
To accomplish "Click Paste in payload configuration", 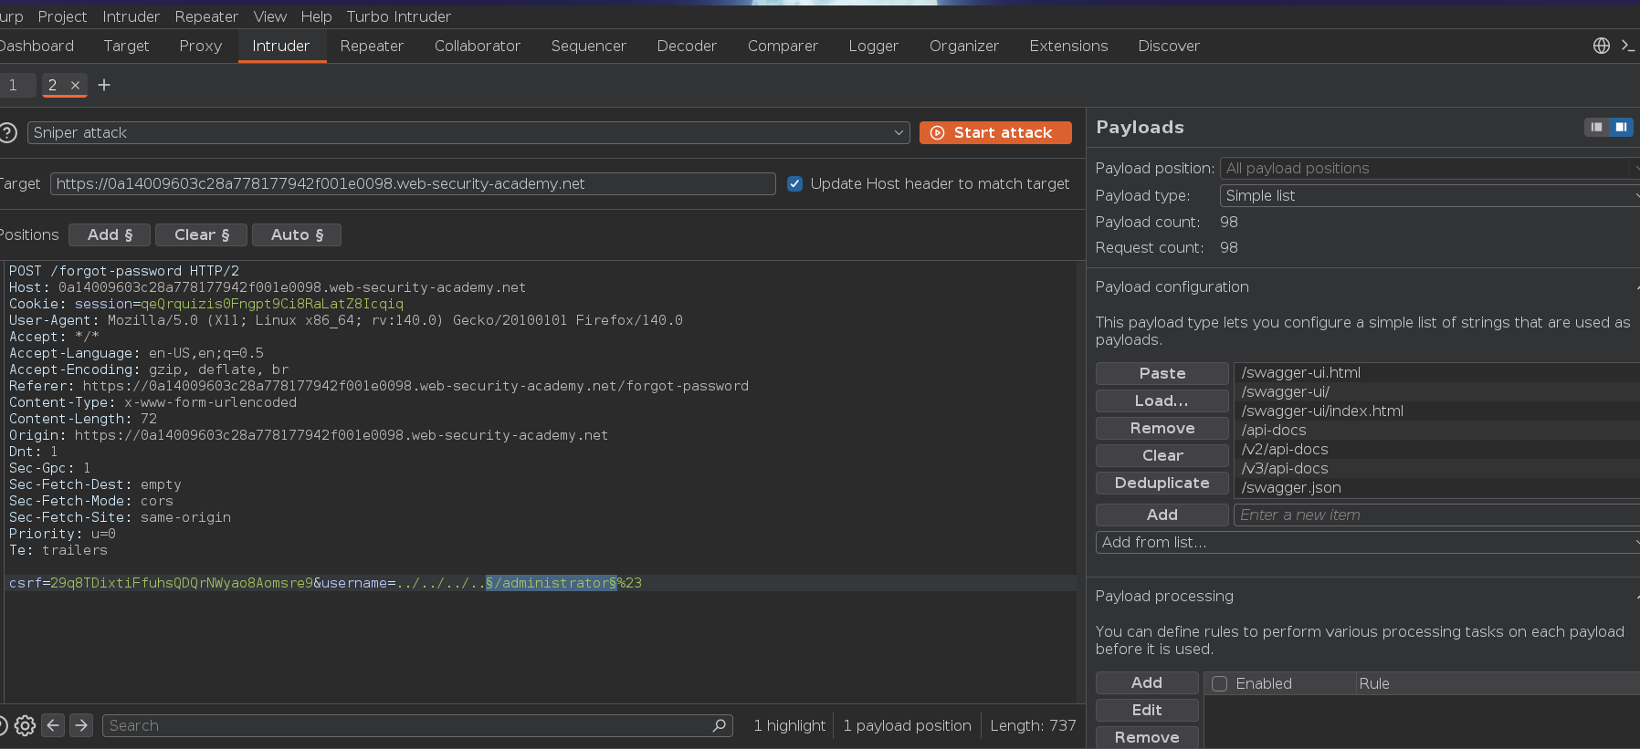I will (x=1162, y=373).
